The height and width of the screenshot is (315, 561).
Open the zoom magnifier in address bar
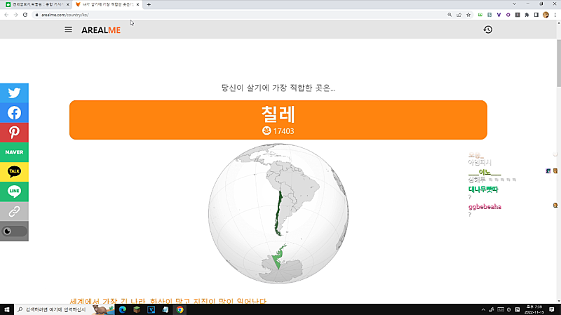450,15
